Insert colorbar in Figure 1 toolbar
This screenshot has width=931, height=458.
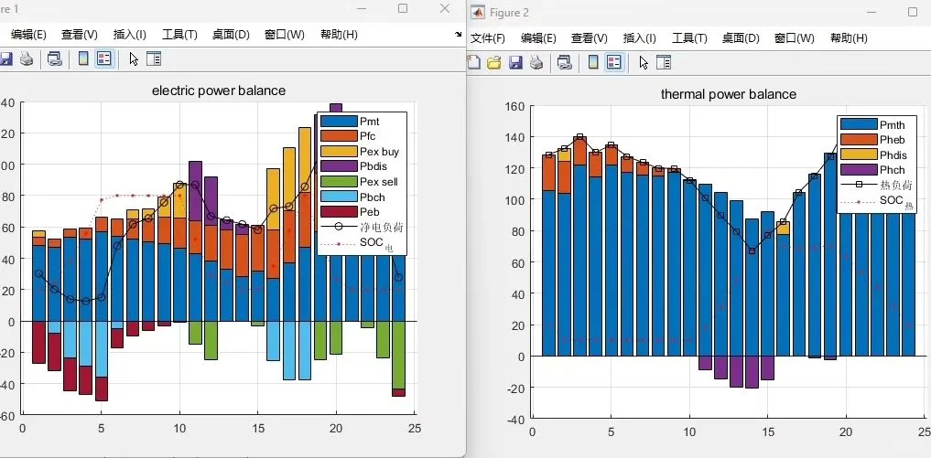coord(83,59)
